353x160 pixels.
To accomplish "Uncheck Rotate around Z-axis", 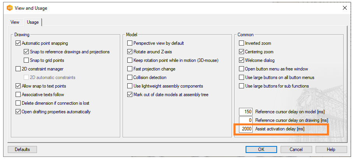I will pos(130,52).
